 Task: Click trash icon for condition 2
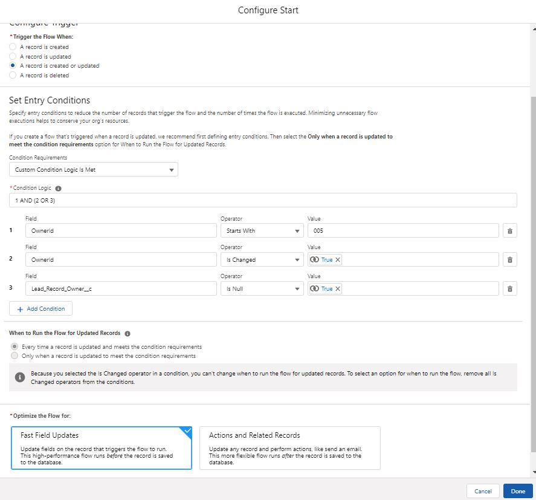[x=509, y=259]
